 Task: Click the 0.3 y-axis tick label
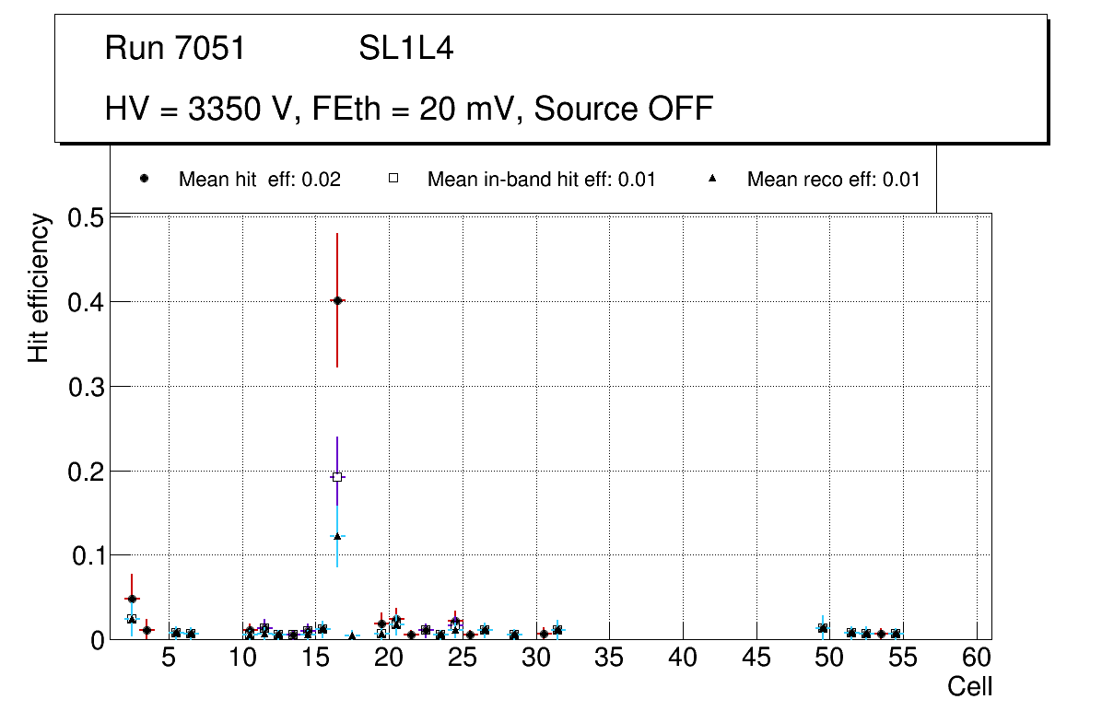(x=87, y=387)
